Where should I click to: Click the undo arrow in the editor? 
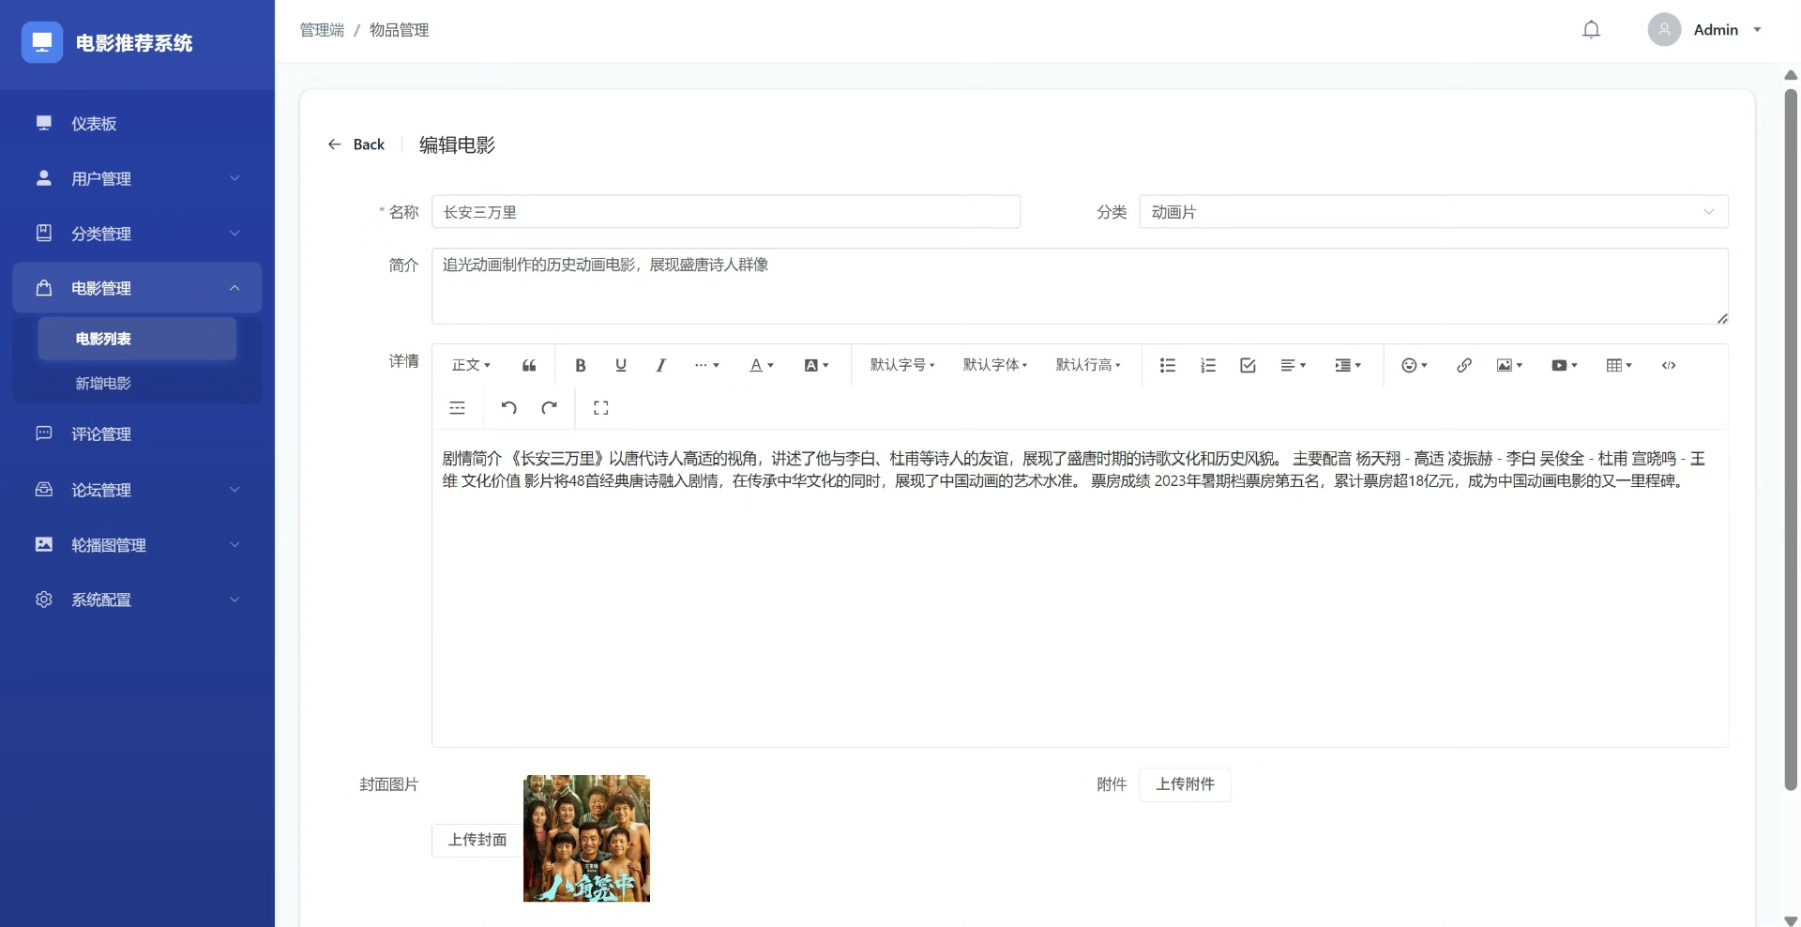[x=508, y=407]
